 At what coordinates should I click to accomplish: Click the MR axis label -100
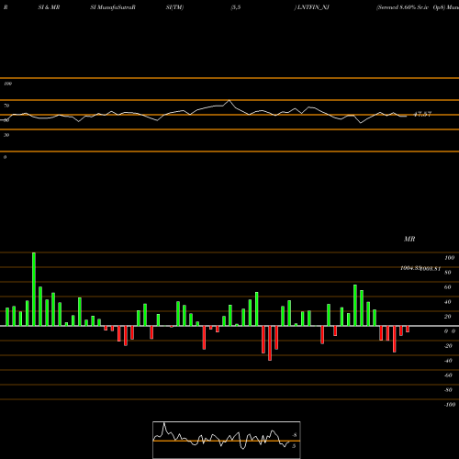(x=449, y=405)
